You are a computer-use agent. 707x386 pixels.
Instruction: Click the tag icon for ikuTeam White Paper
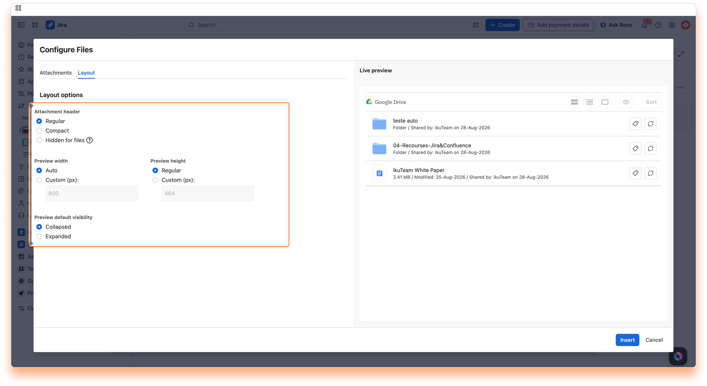635,173
